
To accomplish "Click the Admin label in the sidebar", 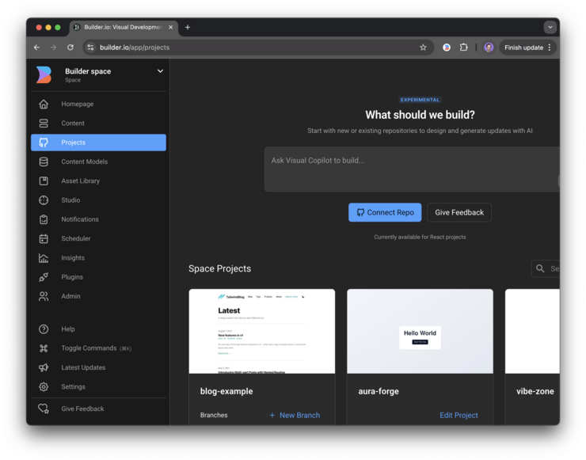I will tap(70, 296).
